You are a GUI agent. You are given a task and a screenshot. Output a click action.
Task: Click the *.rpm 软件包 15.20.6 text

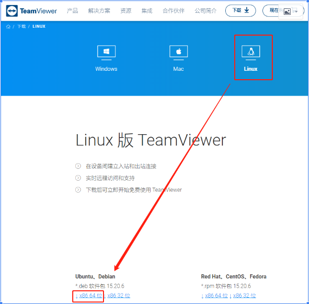click(x=226, y=286)
